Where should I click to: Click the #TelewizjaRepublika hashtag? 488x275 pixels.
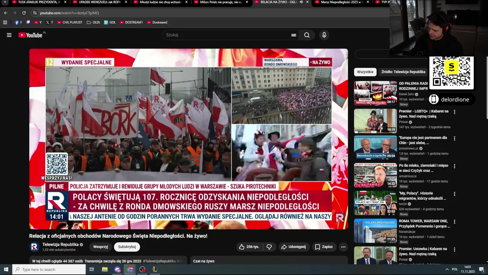click(159, 261)
